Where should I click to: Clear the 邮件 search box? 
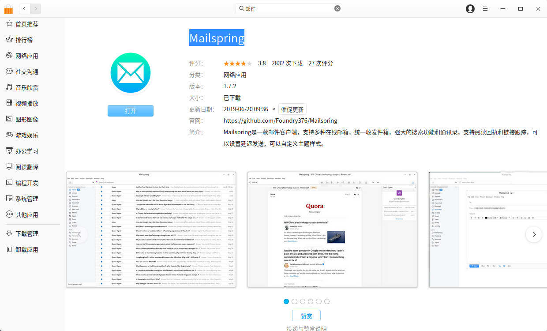coord(337,8)
